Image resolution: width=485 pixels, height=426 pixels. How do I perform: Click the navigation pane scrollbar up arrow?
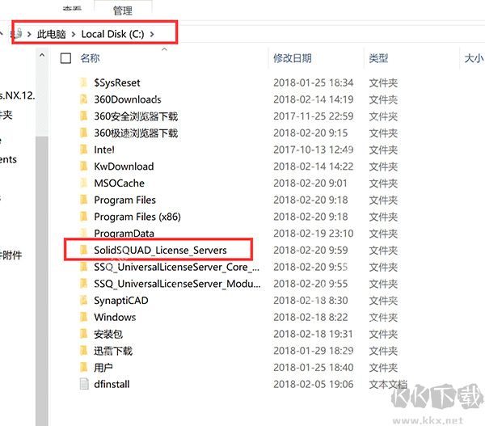[x=42, y=56]
